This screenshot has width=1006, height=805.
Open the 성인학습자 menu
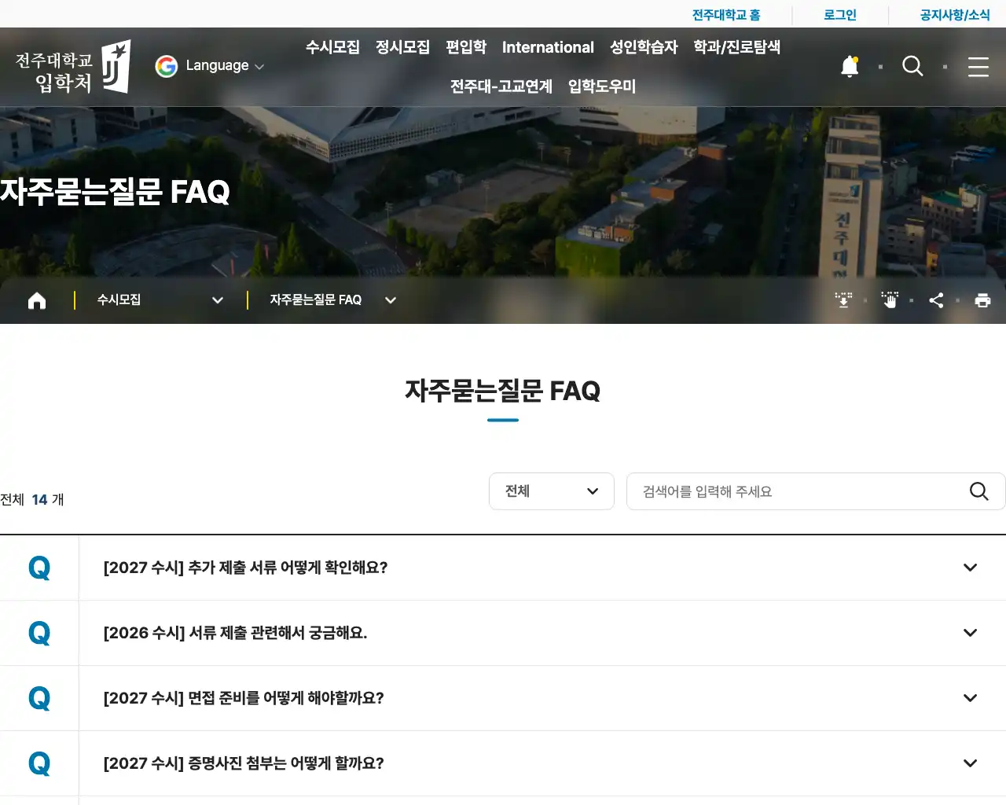[x=644, y=47]
